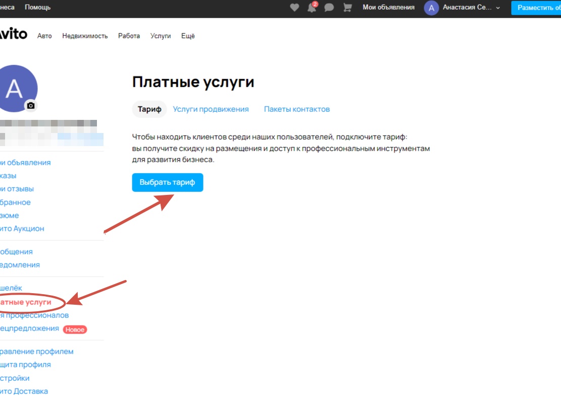Open sidebar link Управление профилем
This screenshot has width=561, height=406.
pyautogui.click(x=36, y=352)
